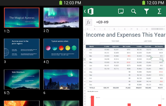Tap the back chevron beside Office logo
This screenshot has width=166, height=106.
point(85,11)
